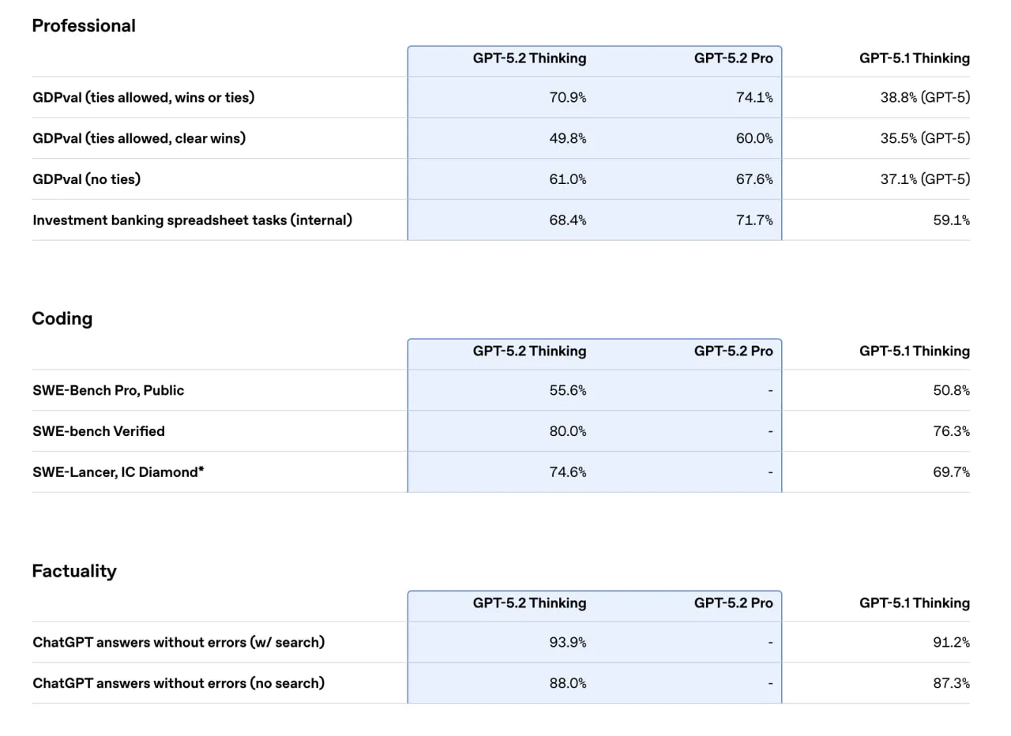Click the 59.1% investment banking value
1011x736 pixels.
tap(952, 220)
